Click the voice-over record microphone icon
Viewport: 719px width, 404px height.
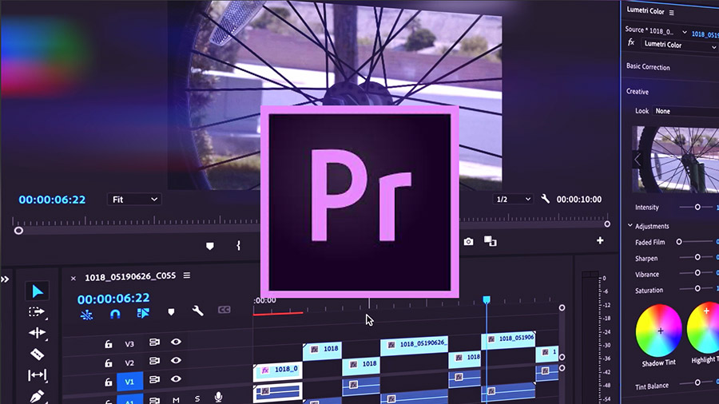pos(218,397)
